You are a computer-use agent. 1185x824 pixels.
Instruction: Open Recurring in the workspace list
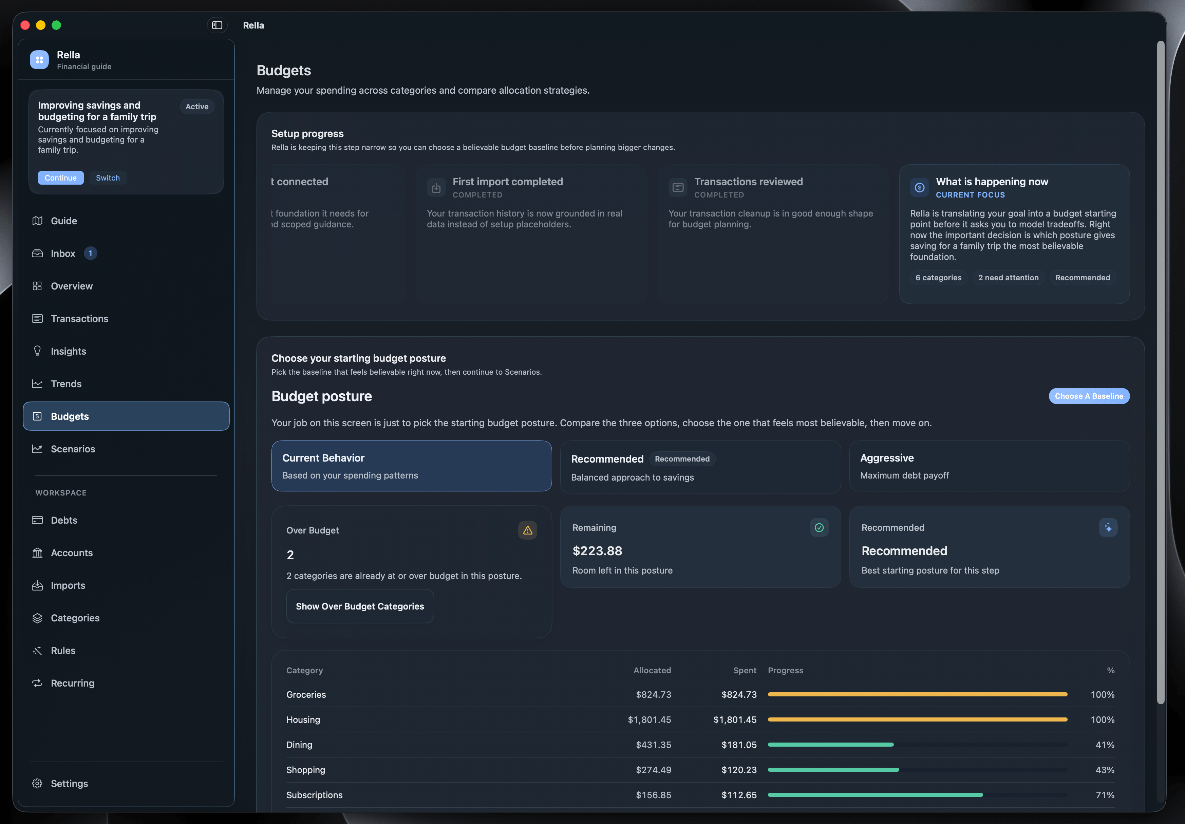tap(126, 683)
